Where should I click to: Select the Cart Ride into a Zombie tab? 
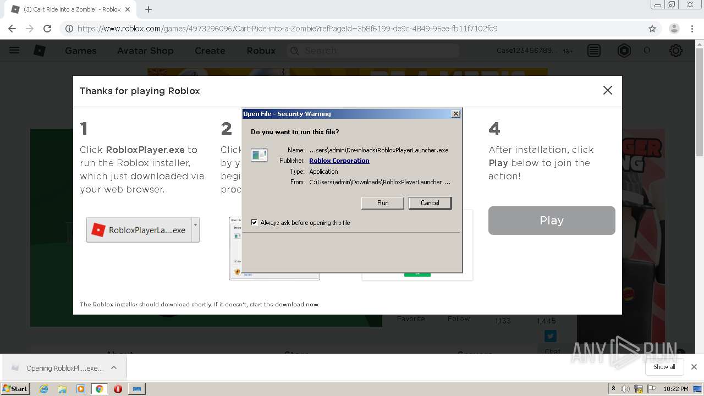click(70, 9)
